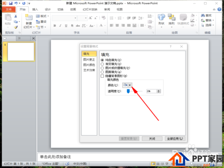Open the Arrange (排列) menu

(x=172, y=21)
